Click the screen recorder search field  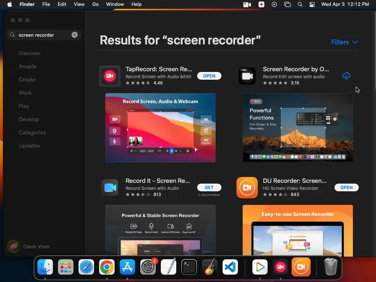[43, 35]
